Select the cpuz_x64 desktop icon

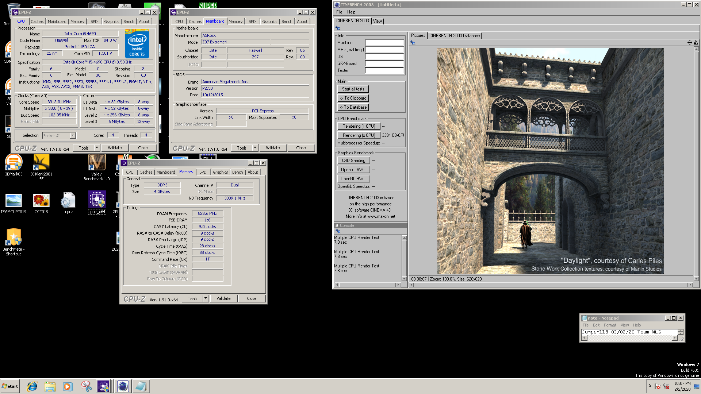(97, 202)
